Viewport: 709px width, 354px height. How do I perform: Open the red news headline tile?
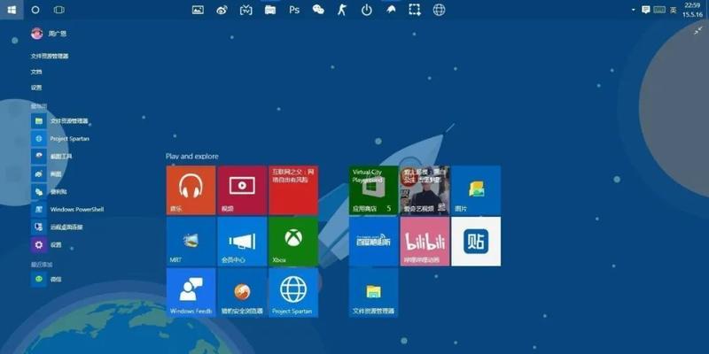pos(293,190)
